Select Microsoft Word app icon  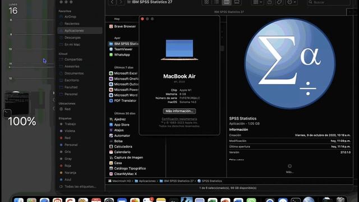(111, 95)
